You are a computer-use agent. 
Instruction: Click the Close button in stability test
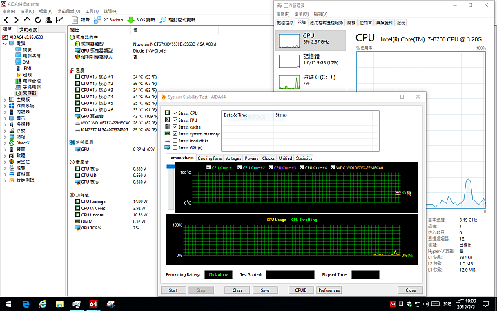[411, 290]
